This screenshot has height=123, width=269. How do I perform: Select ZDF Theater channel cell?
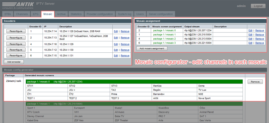(x=135, y=120)
